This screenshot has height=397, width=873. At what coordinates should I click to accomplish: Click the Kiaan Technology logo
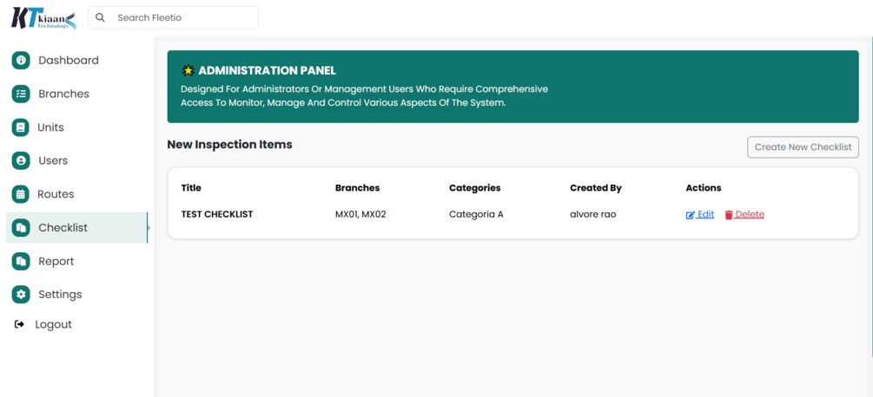point(43,18)
